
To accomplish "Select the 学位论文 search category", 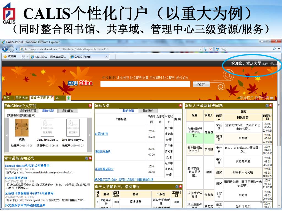I will pyautogui.click(x=182, y=78).
